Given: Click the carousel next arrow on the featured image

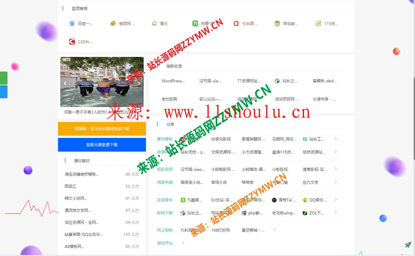Looking at the screenshot, I should [x=139, y=83].
